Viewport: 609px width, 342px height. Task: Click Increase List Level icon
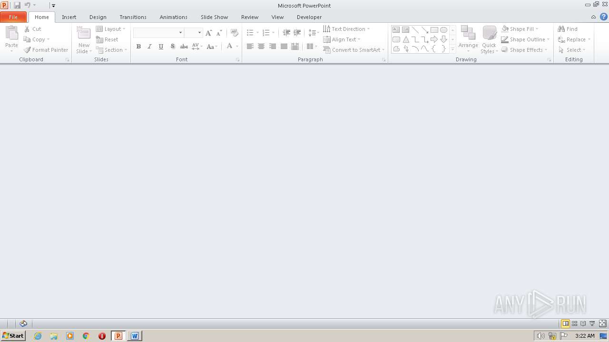[x=297, y=33]
